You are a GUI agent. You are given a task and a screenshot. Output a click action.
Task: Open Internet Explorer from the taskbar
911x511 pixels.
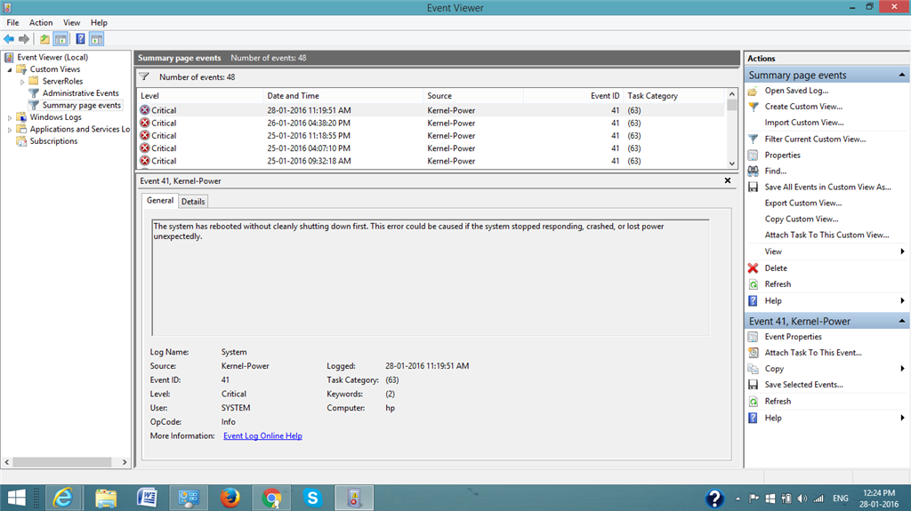tap(63, 499)
